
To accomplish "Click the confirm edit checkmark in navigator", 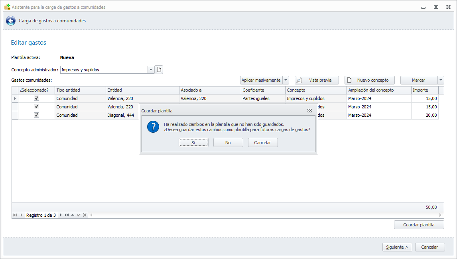I will click(79, 215).
